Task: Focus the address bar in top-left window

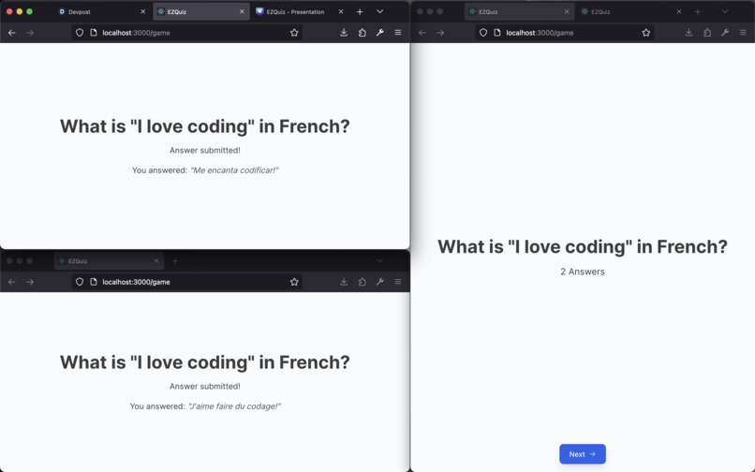Action: pos(187,33)
